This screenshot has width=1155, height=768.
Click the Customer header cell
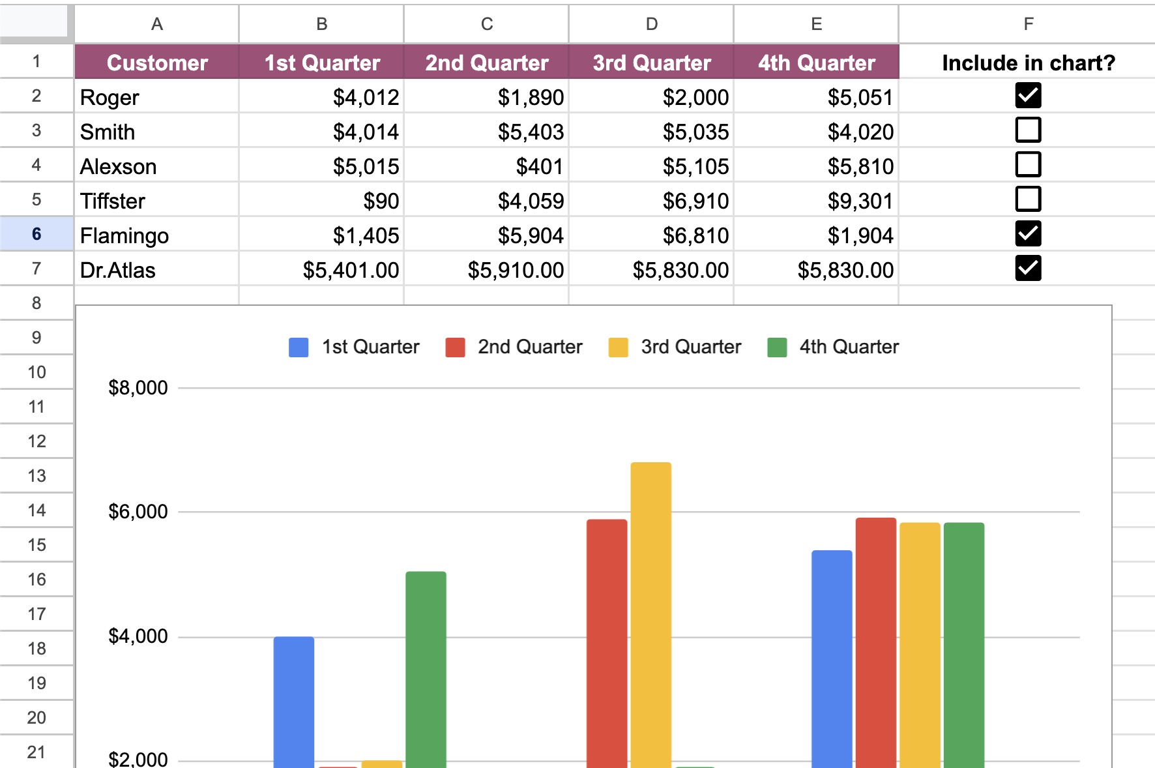tap(156, 63)
